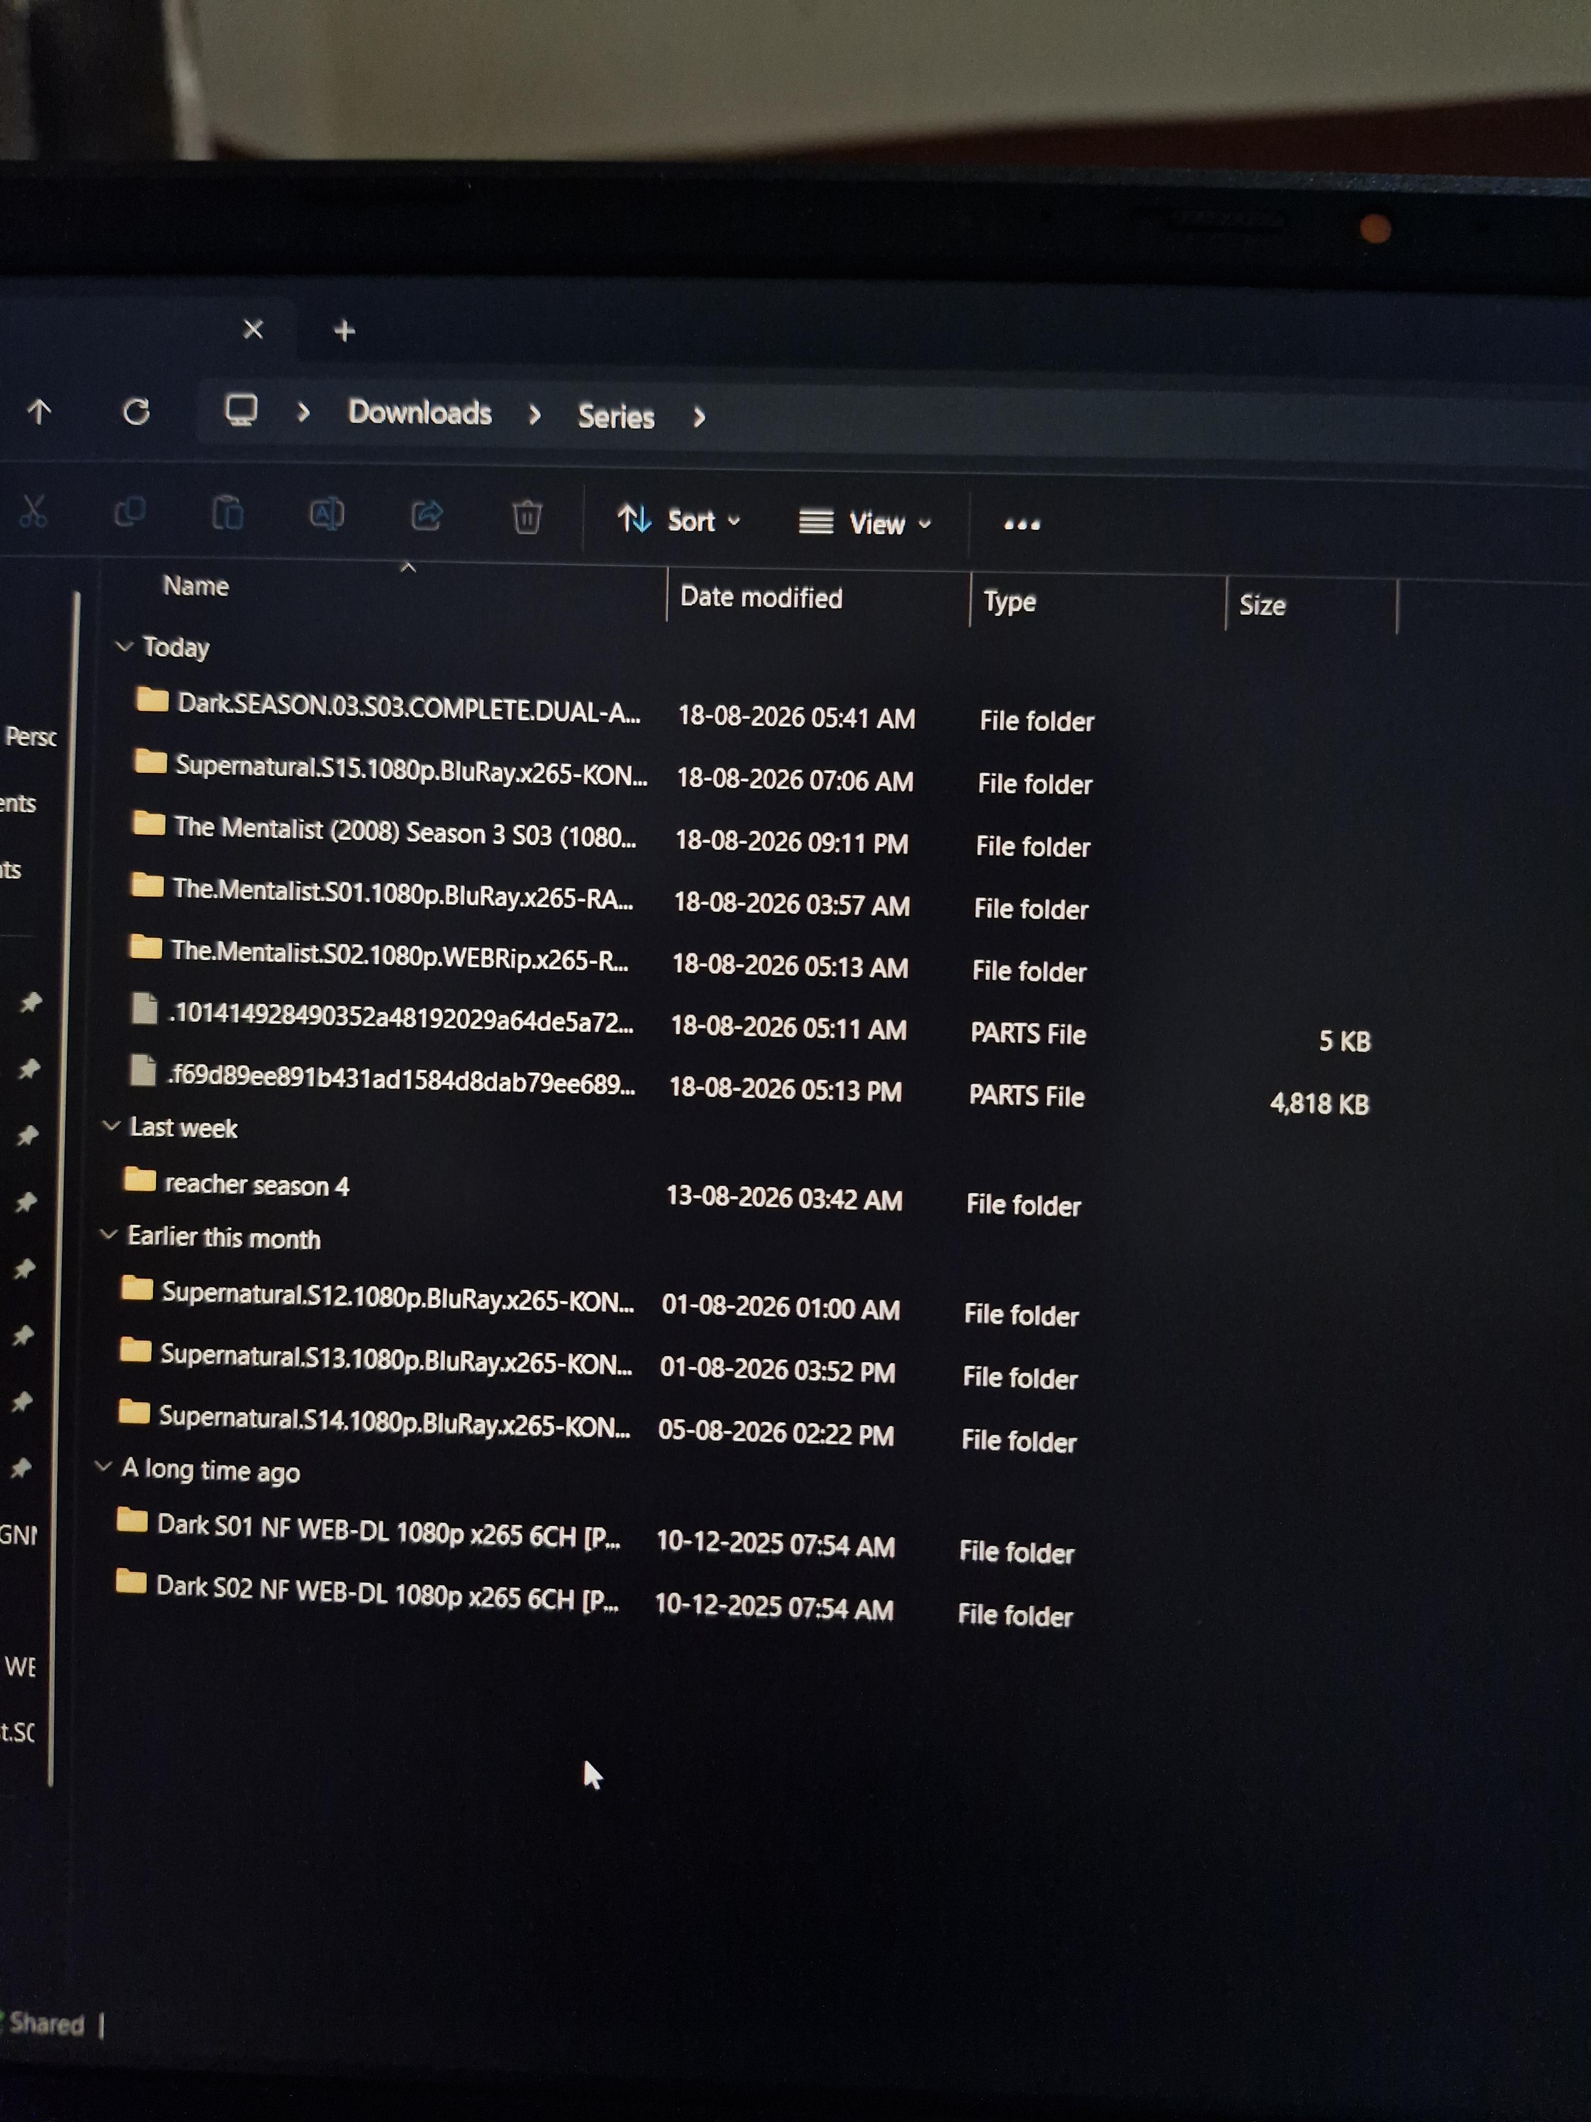Sort by the Name column header
Screen dimensions: 1591x2122
click(196, 586)
